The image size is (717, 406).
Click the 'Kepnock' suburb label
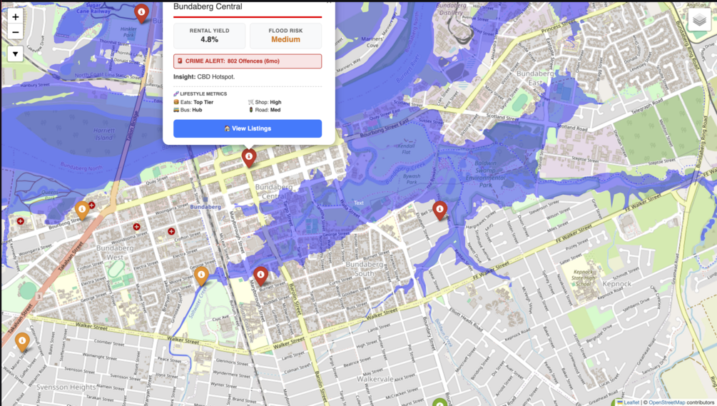coord(617,284)
